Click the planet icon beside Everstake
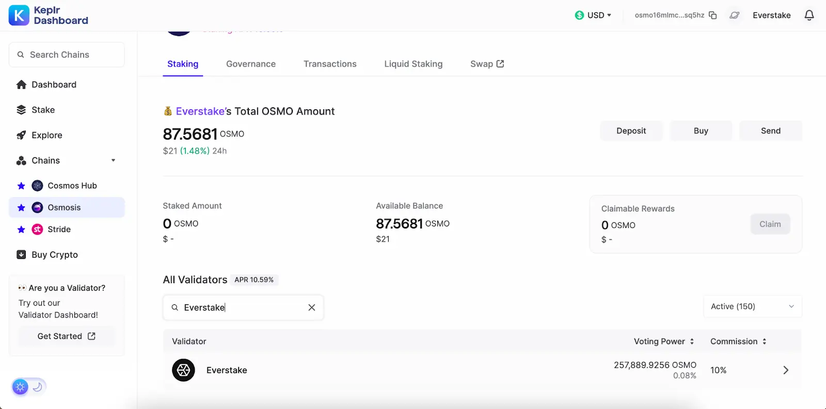The image size is (826, 409). [x=735, y=15]
